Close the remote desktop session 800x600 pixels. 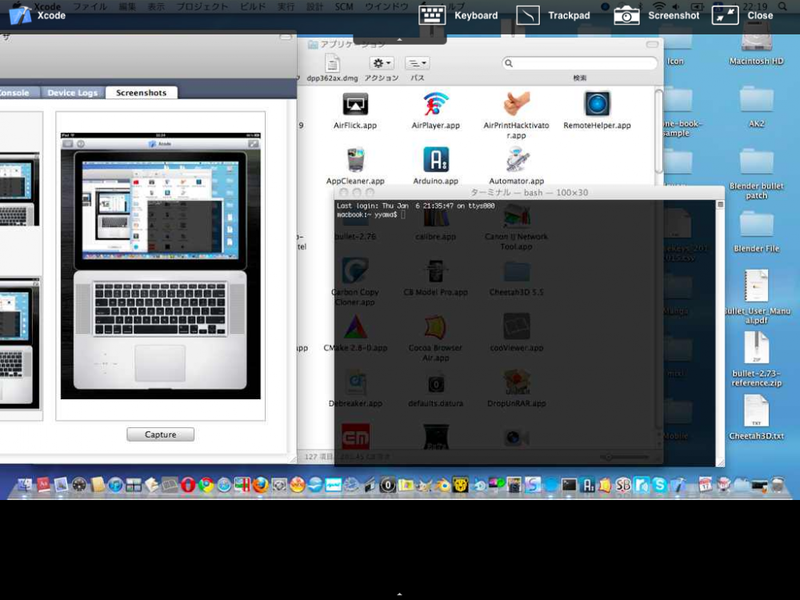click(x=742, y=15)
